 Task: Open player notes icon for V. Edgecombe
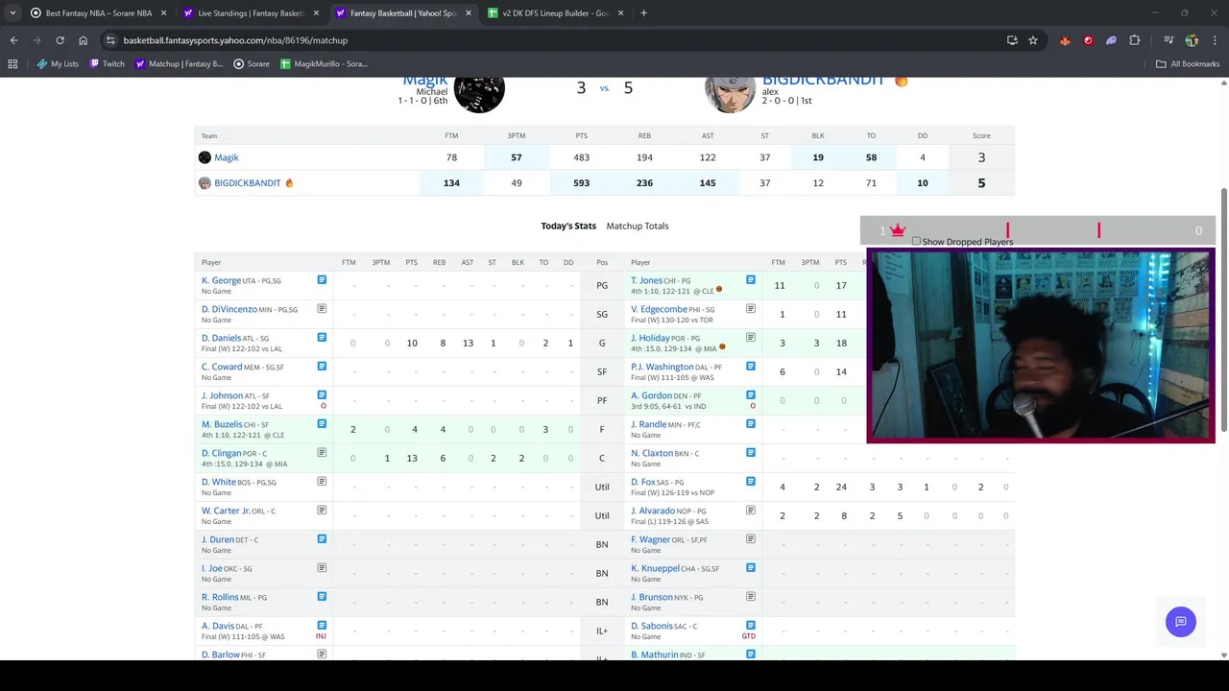pyautogui.click(x=751, y=309)
